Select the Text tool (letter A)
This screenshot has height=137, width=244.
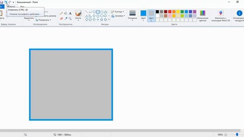click(x=70, y=14)
